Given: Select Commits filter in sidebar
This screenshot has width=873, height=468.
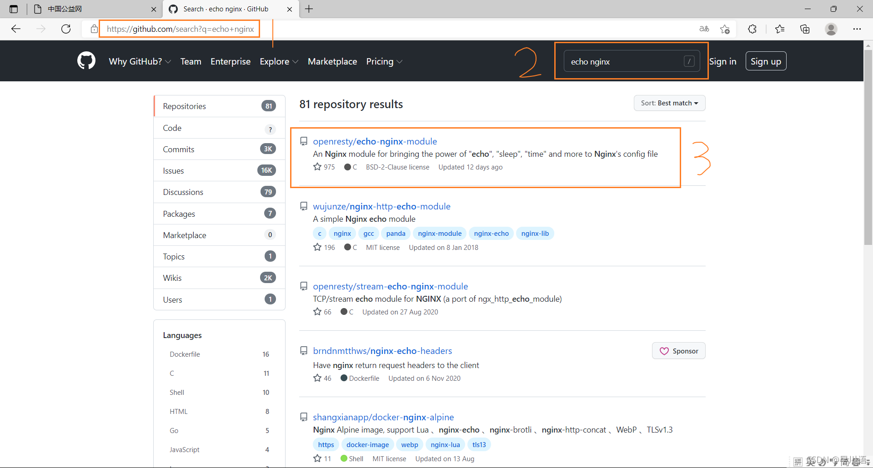Looking at the screenshot, I should coord(220,149).
